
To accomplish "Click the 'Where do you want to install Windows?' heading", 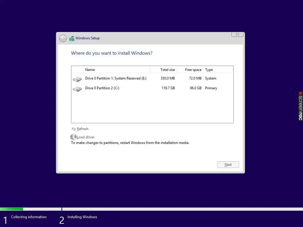I will 112,53.
